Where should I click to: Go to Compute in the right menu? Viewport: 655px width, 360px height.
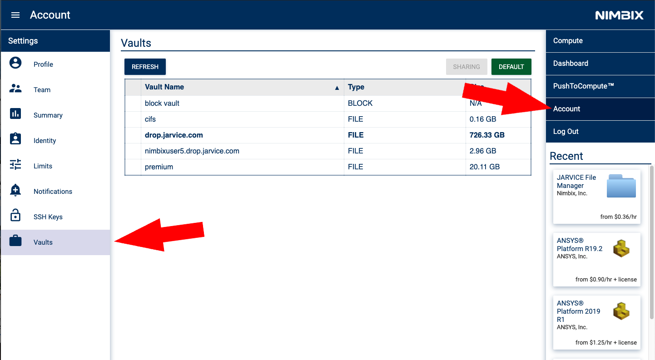[x=600, y=40]
